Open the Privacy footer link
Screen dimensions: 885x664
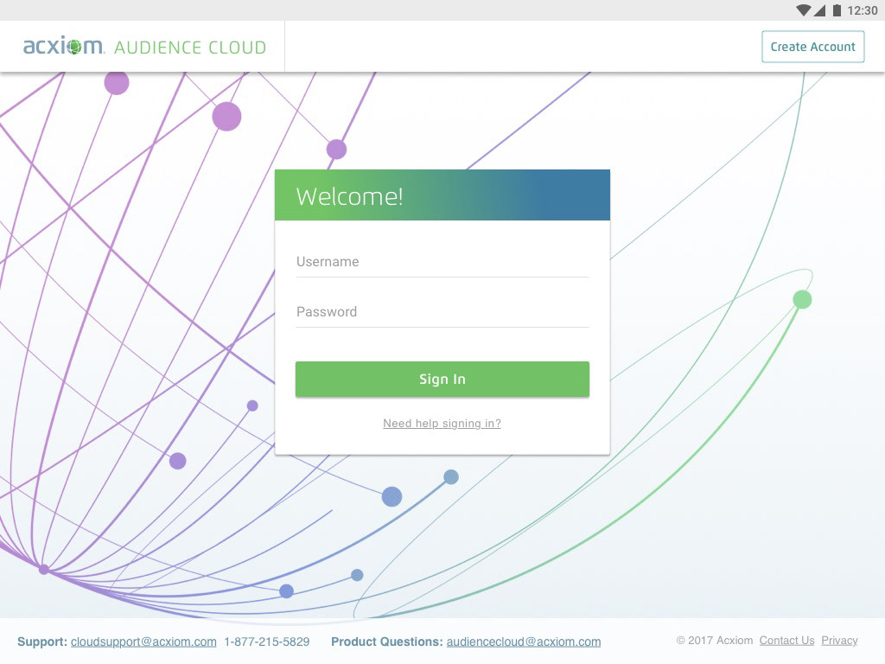tap(839, 641)
